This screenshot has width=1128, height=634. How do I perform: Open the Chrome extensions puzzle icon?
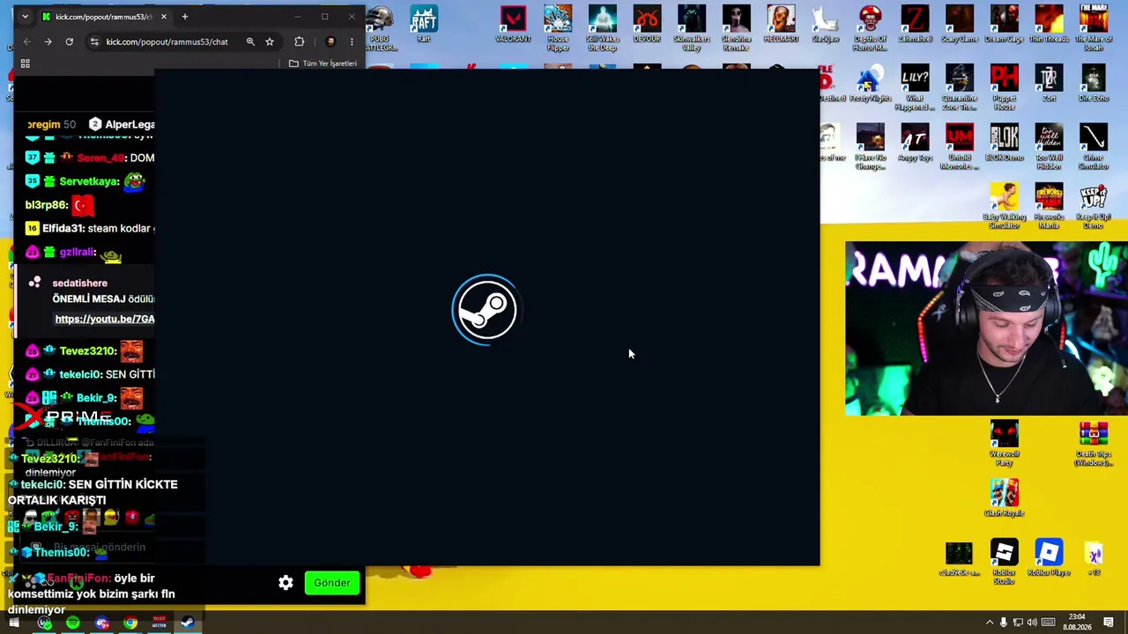pos(300,41)
